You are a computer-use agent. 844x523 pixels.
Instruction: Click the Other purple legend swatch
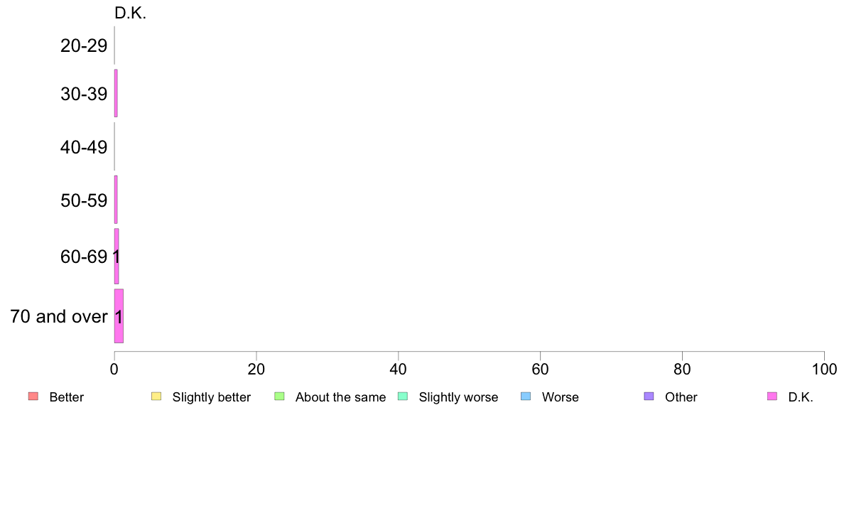pyautogui.click(x=649, y=397)
